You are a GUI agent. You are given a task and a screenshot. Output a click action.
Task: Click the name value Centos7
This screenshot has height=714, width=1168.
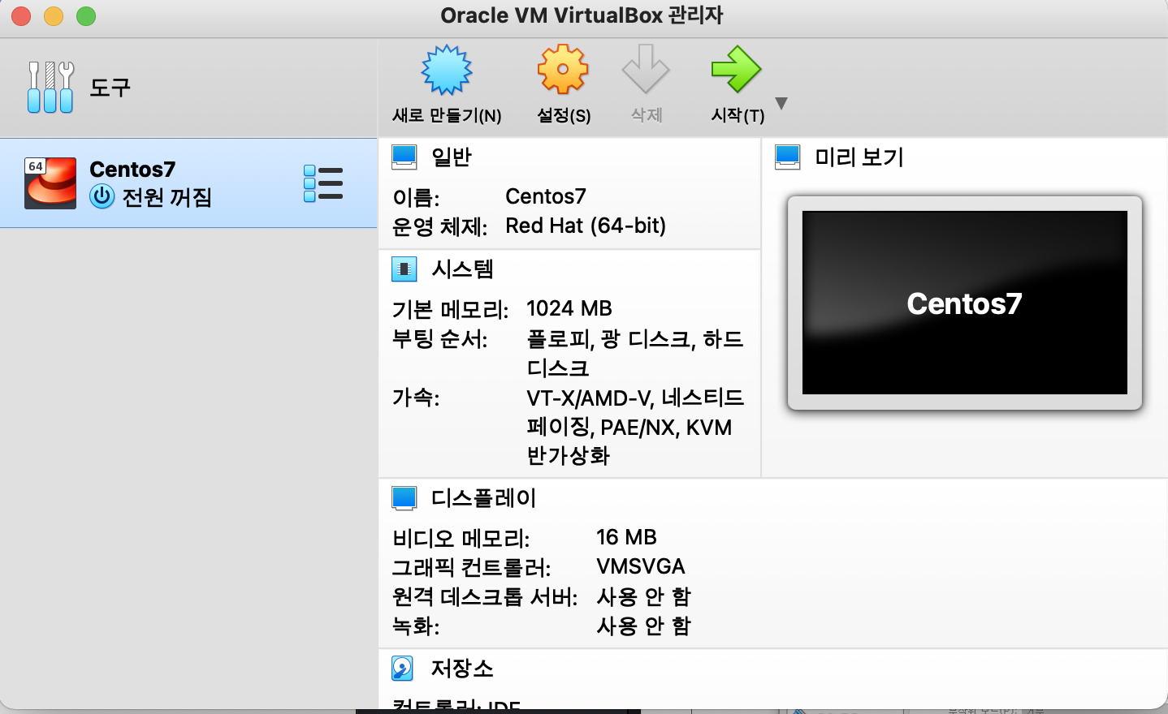(546, 196)
